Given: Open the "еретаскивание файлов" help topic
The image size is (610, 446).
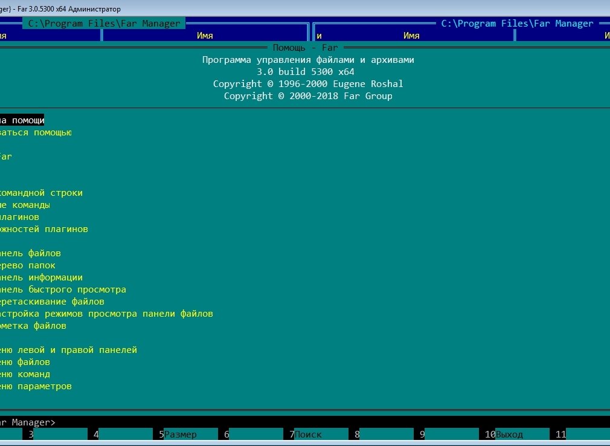Looking at the screenshot, I should (x=52, y=301).
